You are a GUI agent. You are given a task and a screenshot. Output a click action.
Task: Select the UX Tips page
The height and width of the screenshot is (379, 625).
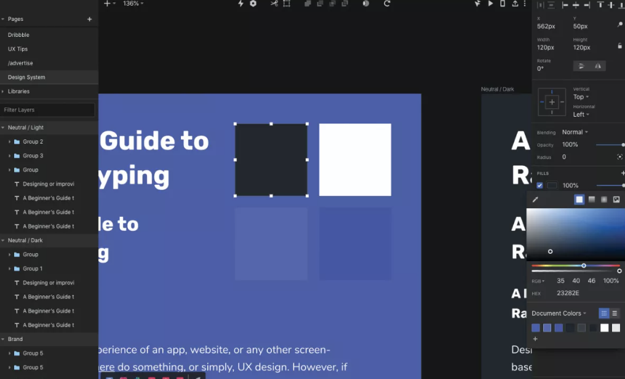click(18, 49)
